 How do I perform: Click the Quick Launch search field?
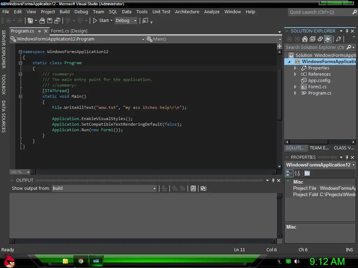[x=320, y=12]
